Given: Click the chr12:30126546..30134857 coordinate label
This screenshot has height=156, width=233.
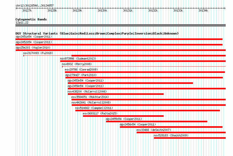Looking at the screenshot, I should point(35,5).
